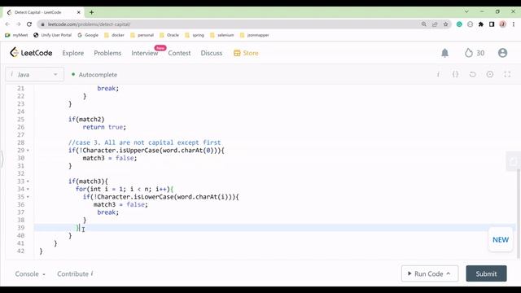This screenshot has height=293, width=521.
Task: Go back in browser history
Action: 7,24
